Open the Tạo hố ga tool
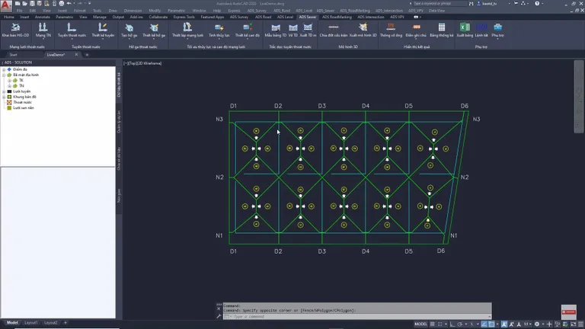The height and width of the screenshot is (329, 585). (129, 30)
